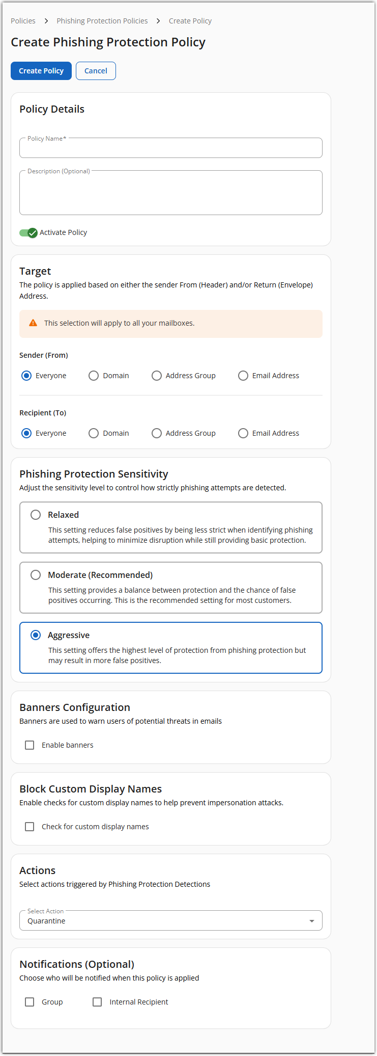Select Relaxed phishing protection sensitivity
Image resolution: width=377 pixels, height=1056 pixels.
click(36, 514)
